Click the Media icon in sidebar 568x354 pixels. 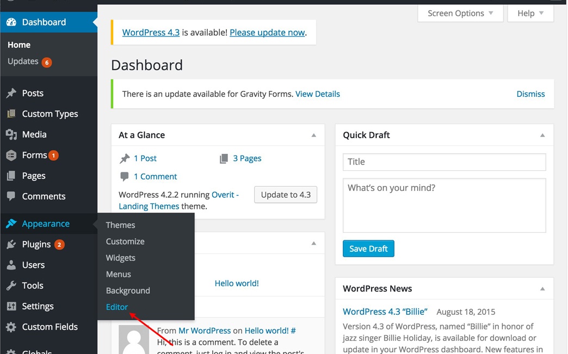pos(11,135)
